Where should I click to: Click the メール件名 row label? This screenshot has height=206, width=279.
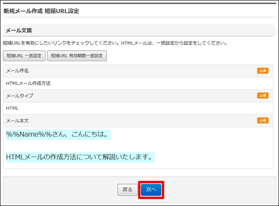tap(17, 71)
